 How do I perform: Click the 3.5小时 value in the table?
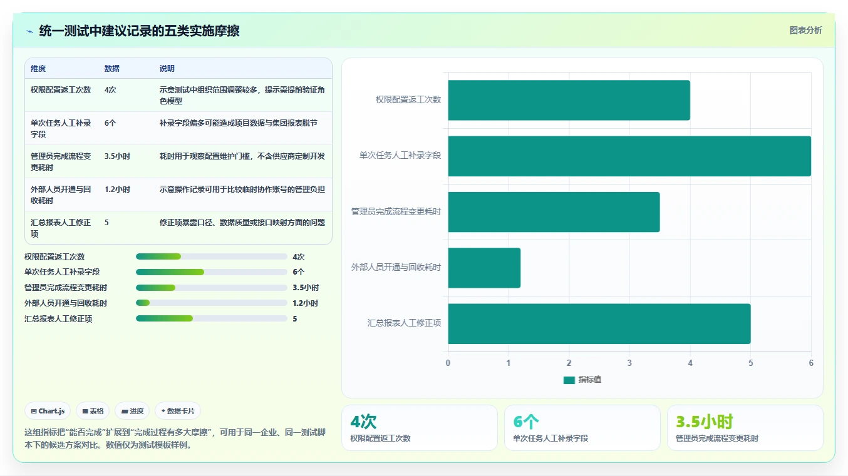click(117, 156)
